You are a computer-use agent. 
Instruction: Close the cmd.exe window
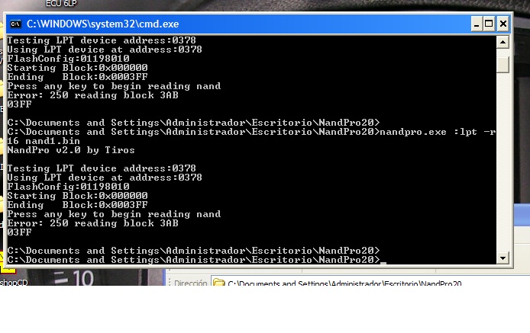[503, 24]
